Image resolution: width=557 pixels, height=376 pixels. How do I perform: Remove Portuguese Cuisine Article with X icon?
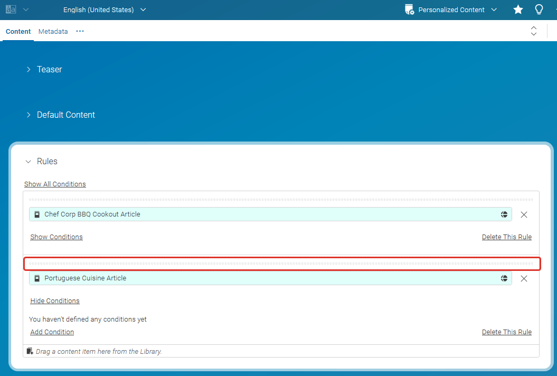[x=524, y=279]
